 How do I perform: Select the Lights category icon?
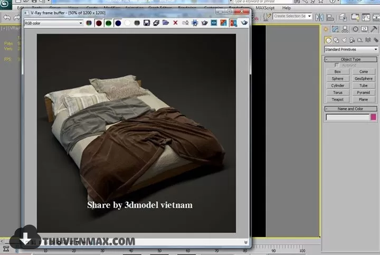point(344,40)
